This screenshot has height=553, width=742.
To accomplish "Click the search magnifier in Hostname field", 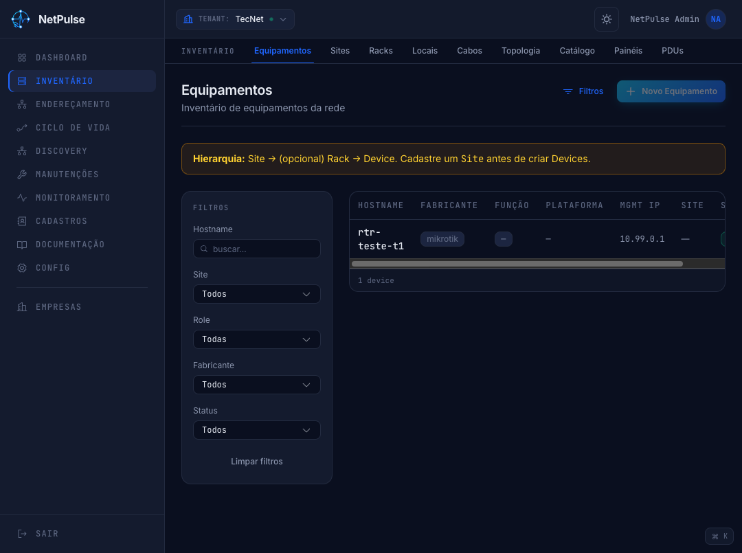I will coord(204,249).
